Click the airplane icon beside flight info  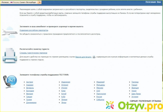point(10,32)
